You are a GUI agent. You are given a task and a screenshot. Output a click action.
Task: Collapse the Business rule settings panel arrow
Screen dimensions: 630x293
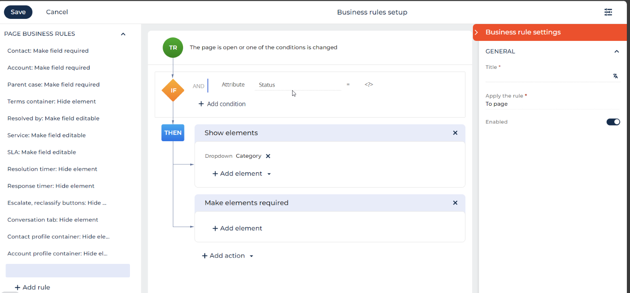476,32
